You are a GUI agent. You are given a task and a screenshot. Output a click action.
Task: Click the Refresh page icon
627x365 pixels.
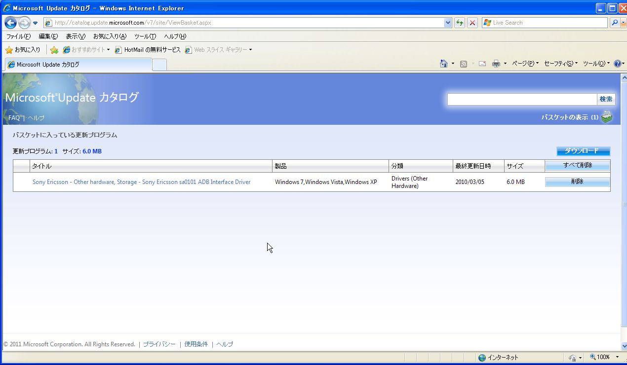(x=460, y=23)
